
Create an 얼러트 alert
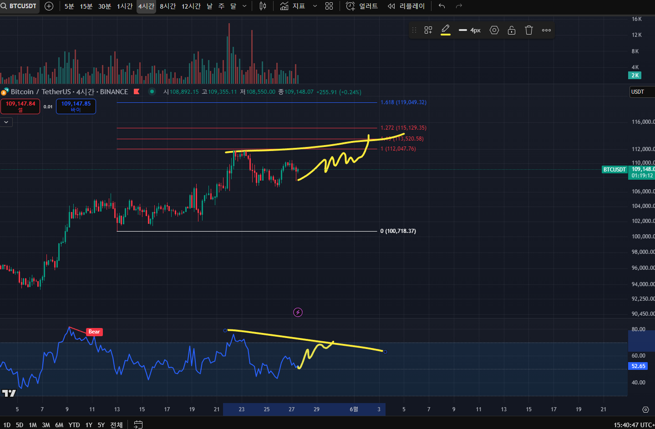pos(362,6)
